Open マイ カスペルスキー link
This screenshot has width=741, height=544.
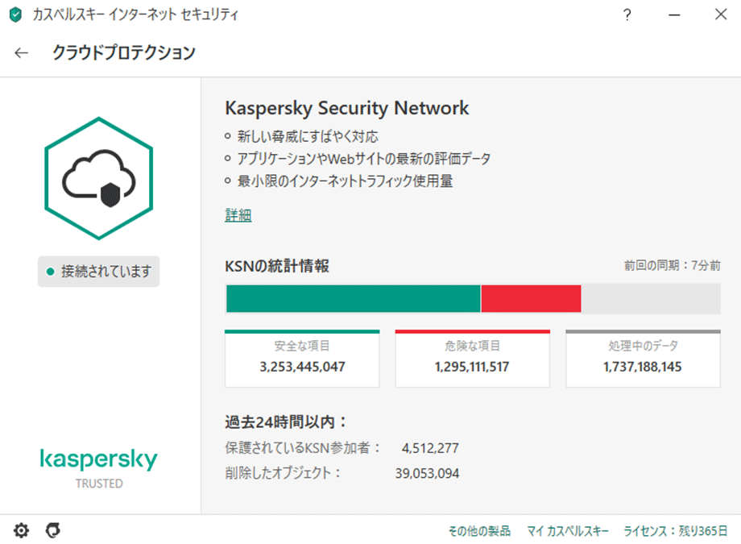pos(568,531)
